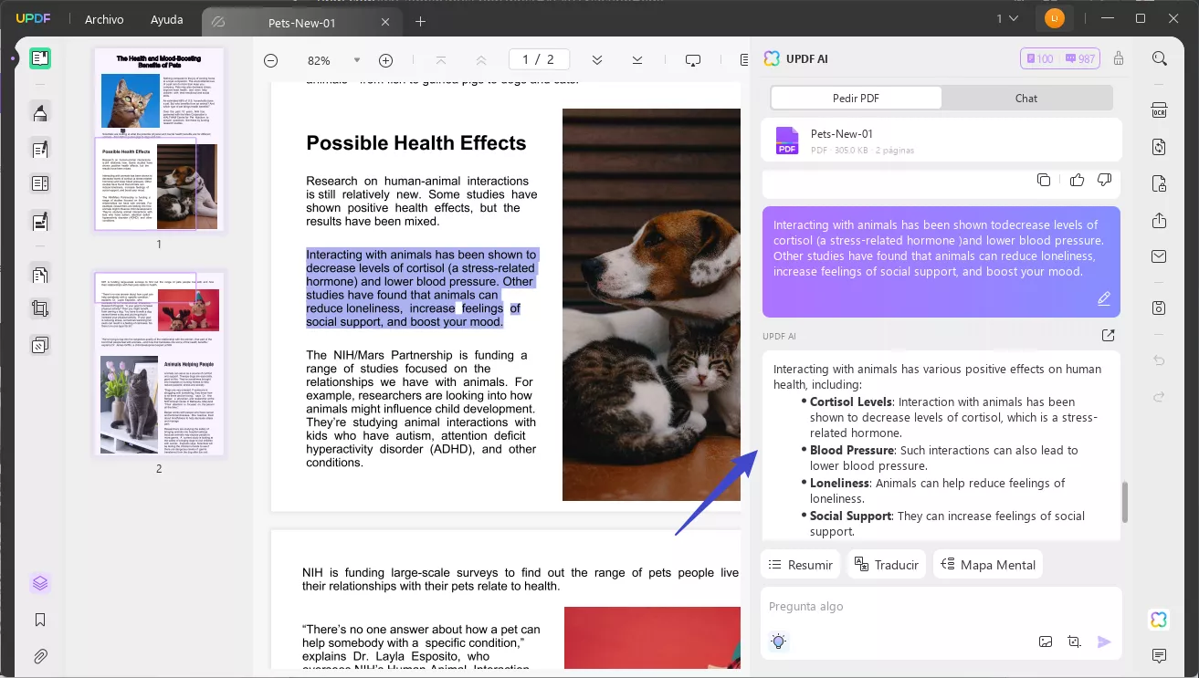This screenshot has height=678, width=1199.
Task: Click the Pets-New-01 file card
Action: tap(941, 140)
